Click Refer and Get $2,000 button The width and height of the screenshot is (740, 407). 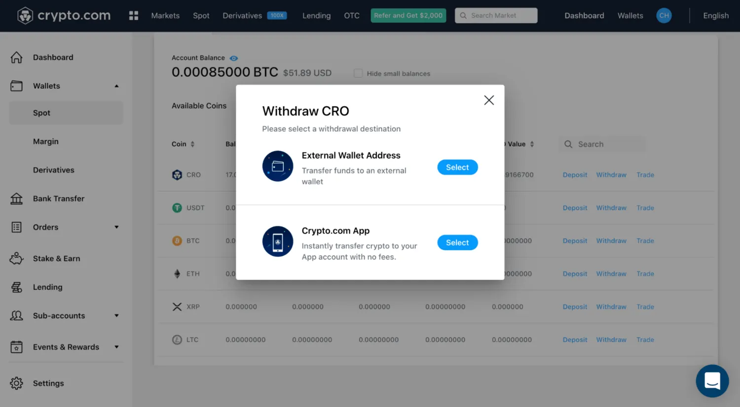tap(408, 16)
